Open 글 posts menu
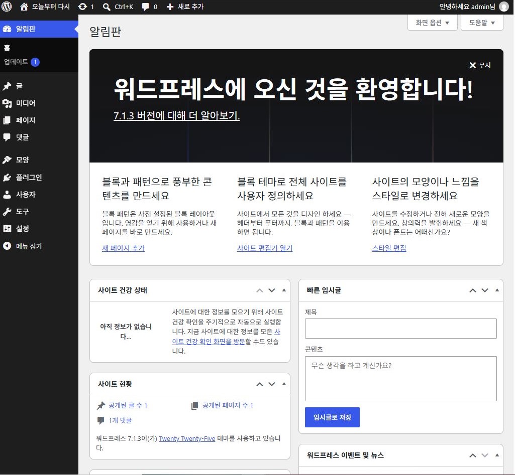Image resolution: width=515 pixels, height=475 pixels. tap(39, 86)
